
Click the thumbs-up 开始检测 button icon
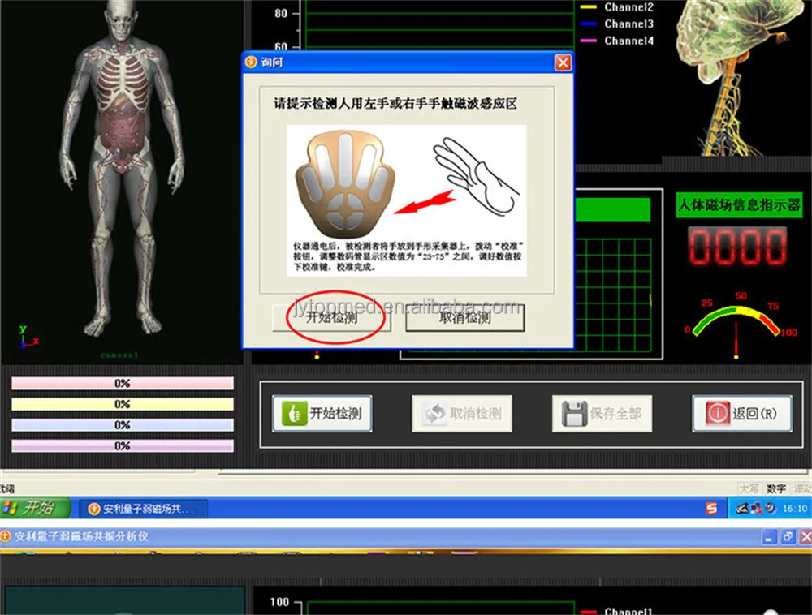tap(291, 414)
